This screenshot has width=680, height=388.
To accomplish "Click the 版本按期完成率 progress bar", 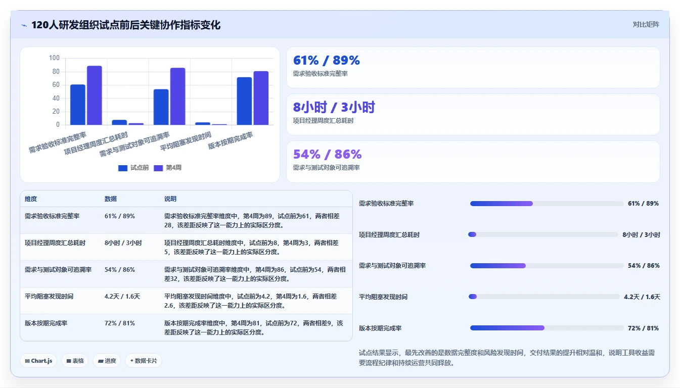I will pyautogui.click(x=547, y=328).
